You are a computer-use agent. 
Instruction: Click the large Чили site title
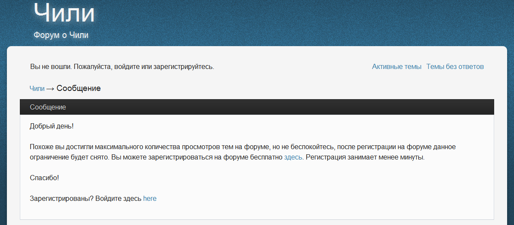coord(64,13)
